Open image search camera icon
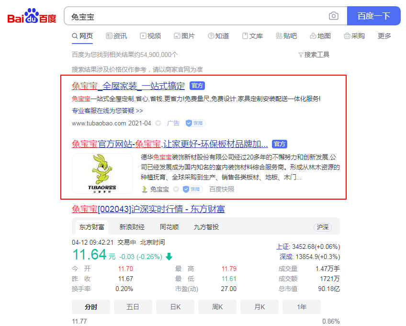 [334, 16]
